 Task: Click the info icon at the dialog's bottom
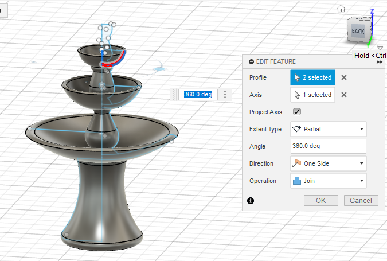coord(251,201)
